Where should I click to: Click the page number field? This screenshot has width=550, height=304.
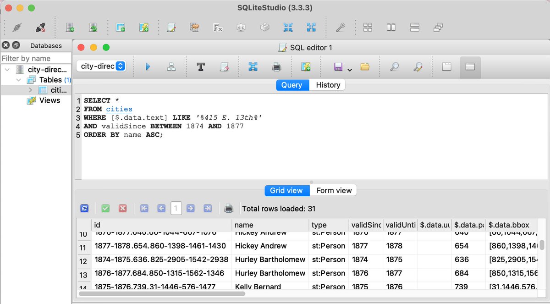tap(176, 209)
